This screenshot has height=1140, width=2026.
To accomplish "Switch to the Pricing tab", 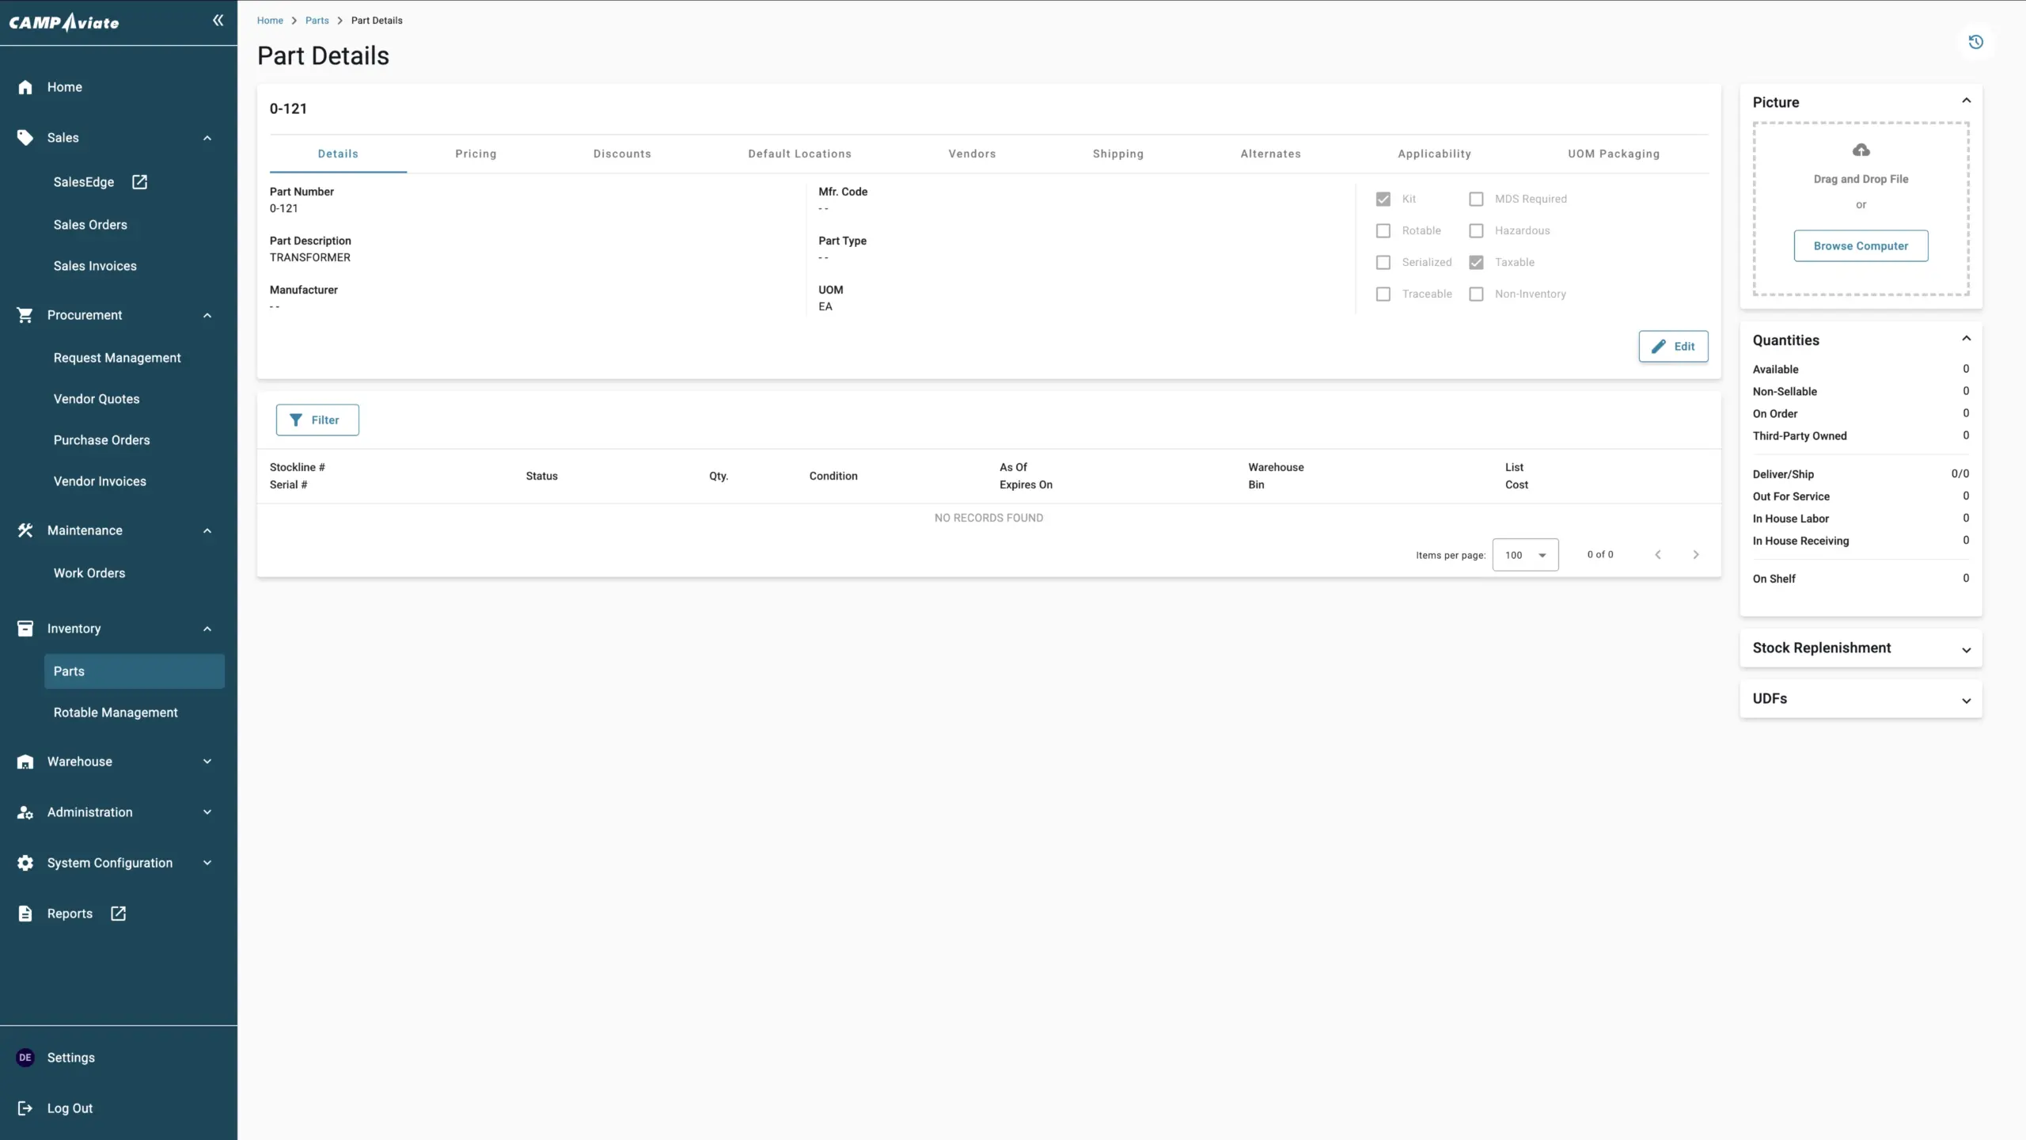I will coord(476,154).
